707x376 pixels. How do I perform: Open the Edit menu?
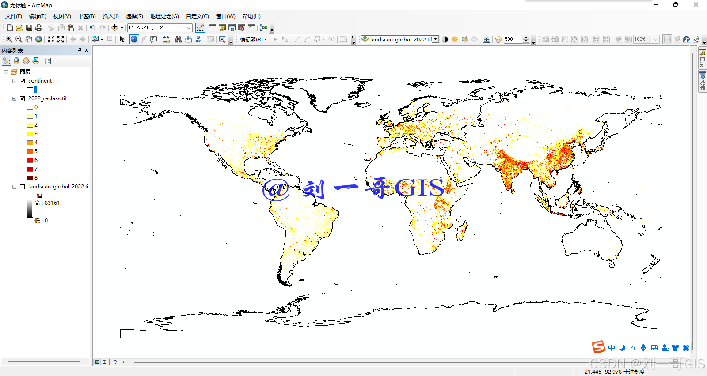coord(38,16)
